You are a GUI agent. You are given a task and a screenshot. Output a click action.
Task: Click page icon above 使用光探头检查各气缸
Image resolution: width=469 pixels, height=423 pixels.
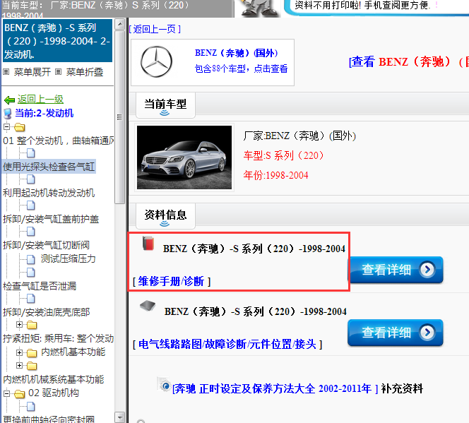[30, 153]
